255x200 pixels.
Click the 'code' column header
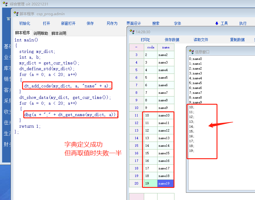pos(151,47)
